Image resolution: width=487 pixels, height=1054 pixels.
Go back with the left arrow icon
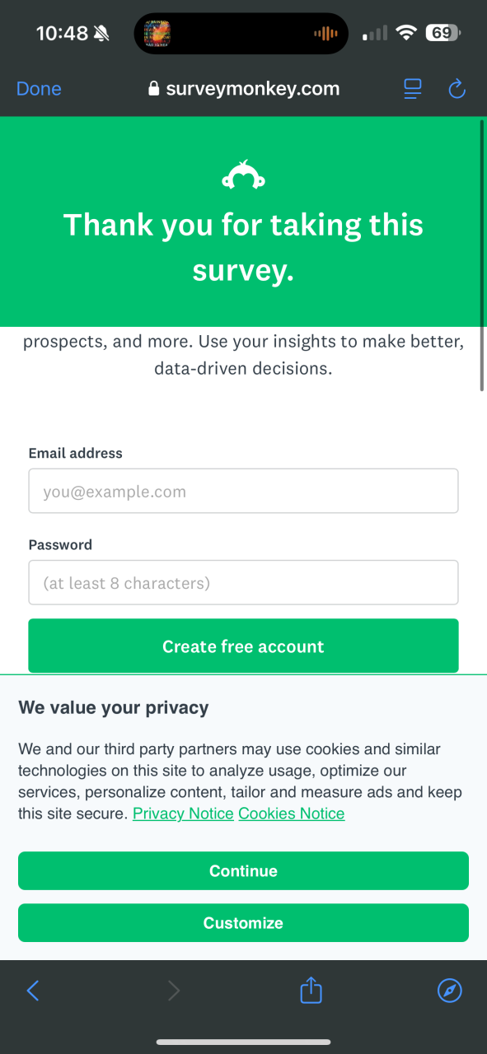point(33,991)
